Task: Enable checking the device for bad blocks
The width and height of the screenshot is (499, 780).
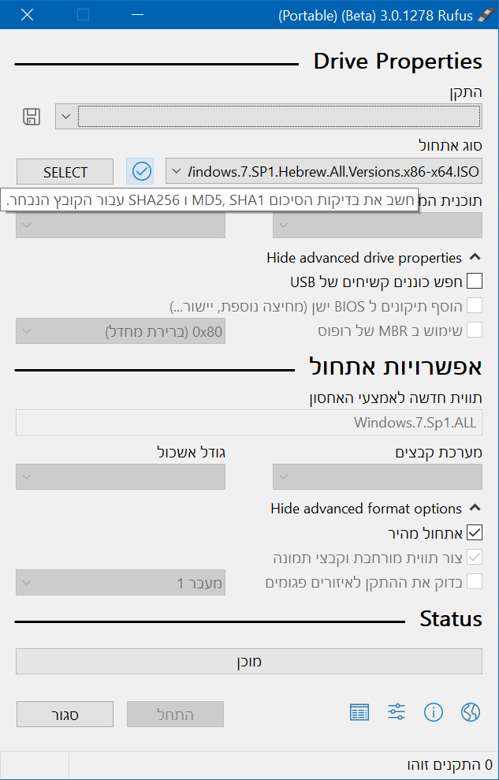Action: tap(474, 581)
